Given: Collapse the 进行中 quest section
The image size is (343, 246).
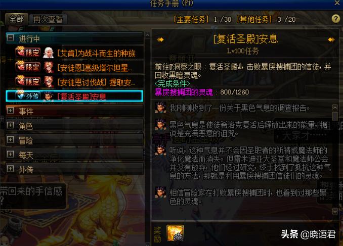Looking at the screenshot, I should point(10,38).
